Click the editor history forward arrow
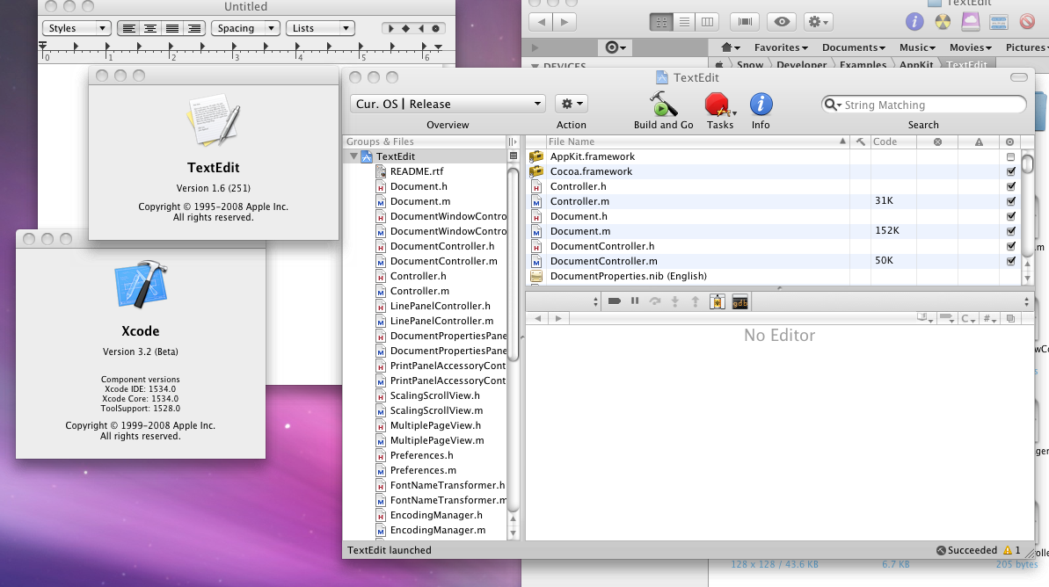1049x587 pixels. [558, 318]
